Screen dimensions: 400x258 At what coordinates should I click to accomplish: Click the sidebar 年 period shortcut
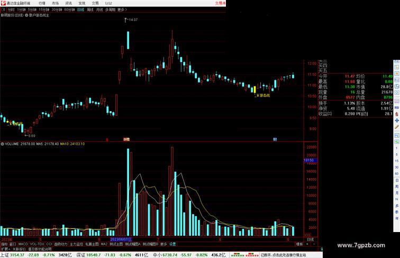pyautogui.click(x=397, y=219)
